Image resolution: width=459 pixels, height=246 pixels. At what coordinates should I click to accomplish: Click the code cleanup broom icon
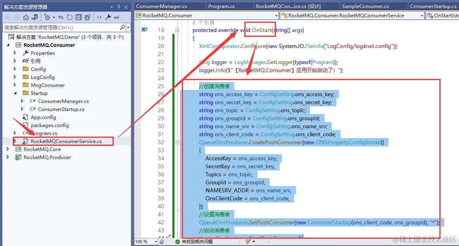pyautogui.click(x=248, y=242)
